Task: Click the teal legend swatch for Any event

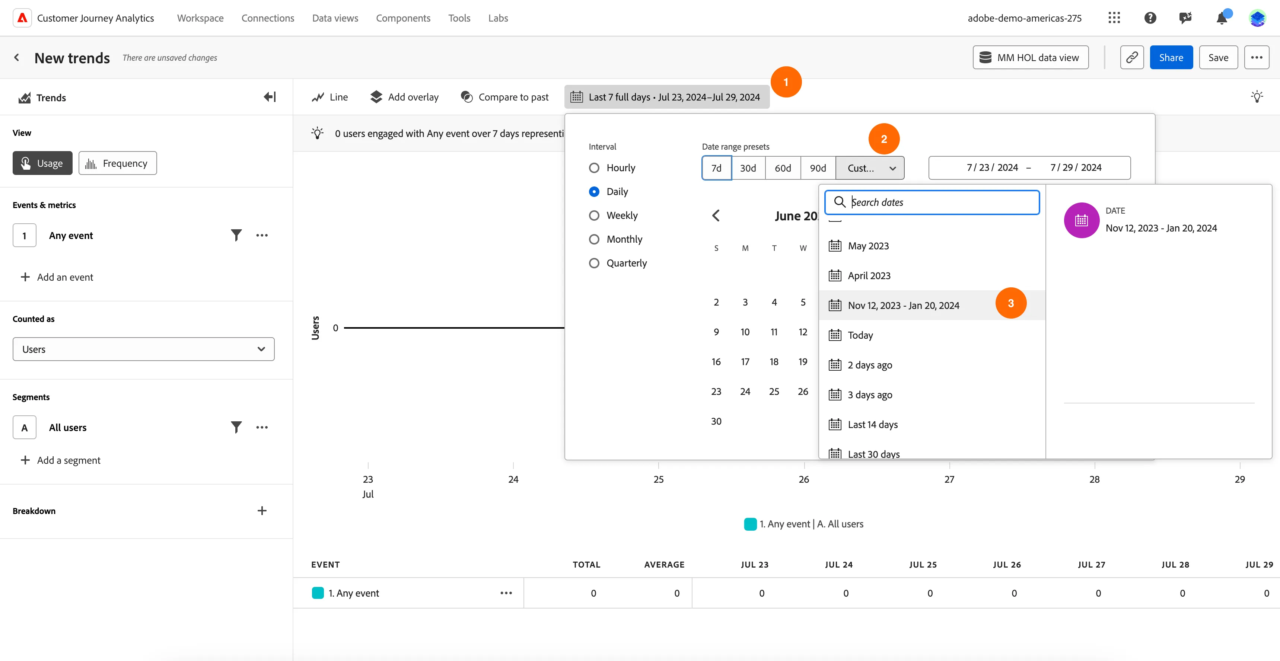Action: point(750,524)
